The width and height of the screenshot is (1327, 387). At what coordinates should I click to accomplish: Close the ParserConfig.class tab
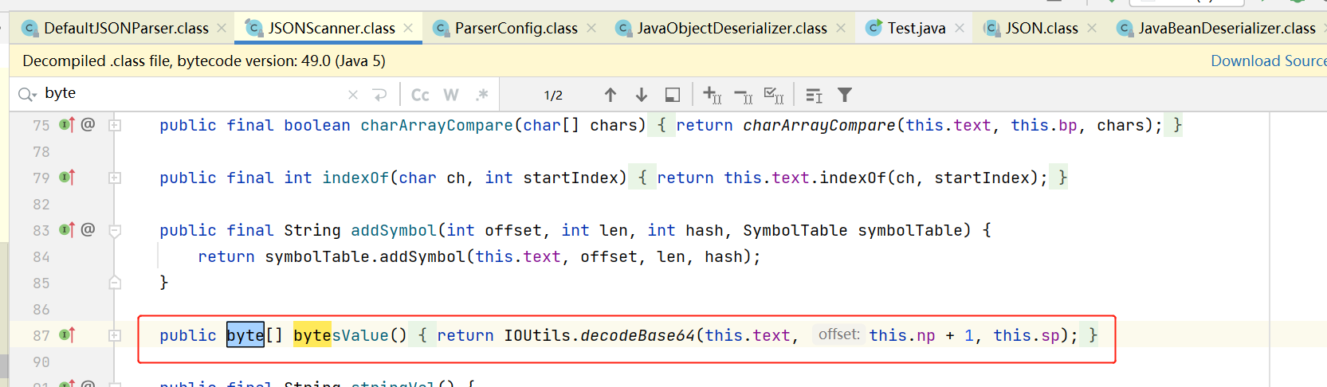coord(591,28)
